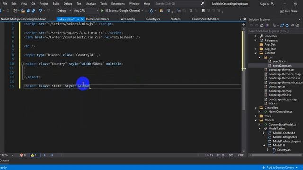Open the editor tabs overflow dropdown
The height and width of the screenshot is (170, 303).
coord(241,19)
